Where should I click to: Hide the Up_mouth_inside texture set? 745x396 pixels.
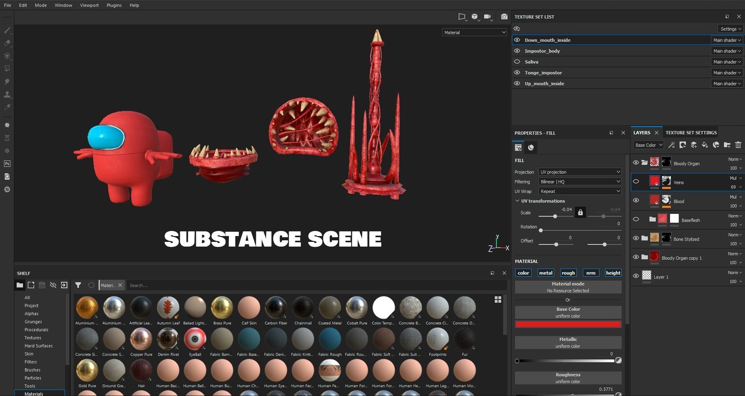pyautogui.click(x=517, y=83)
